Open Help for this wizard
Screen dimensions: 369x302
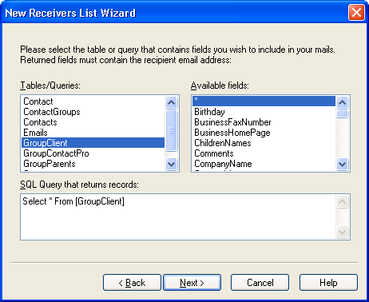point(328,282)
